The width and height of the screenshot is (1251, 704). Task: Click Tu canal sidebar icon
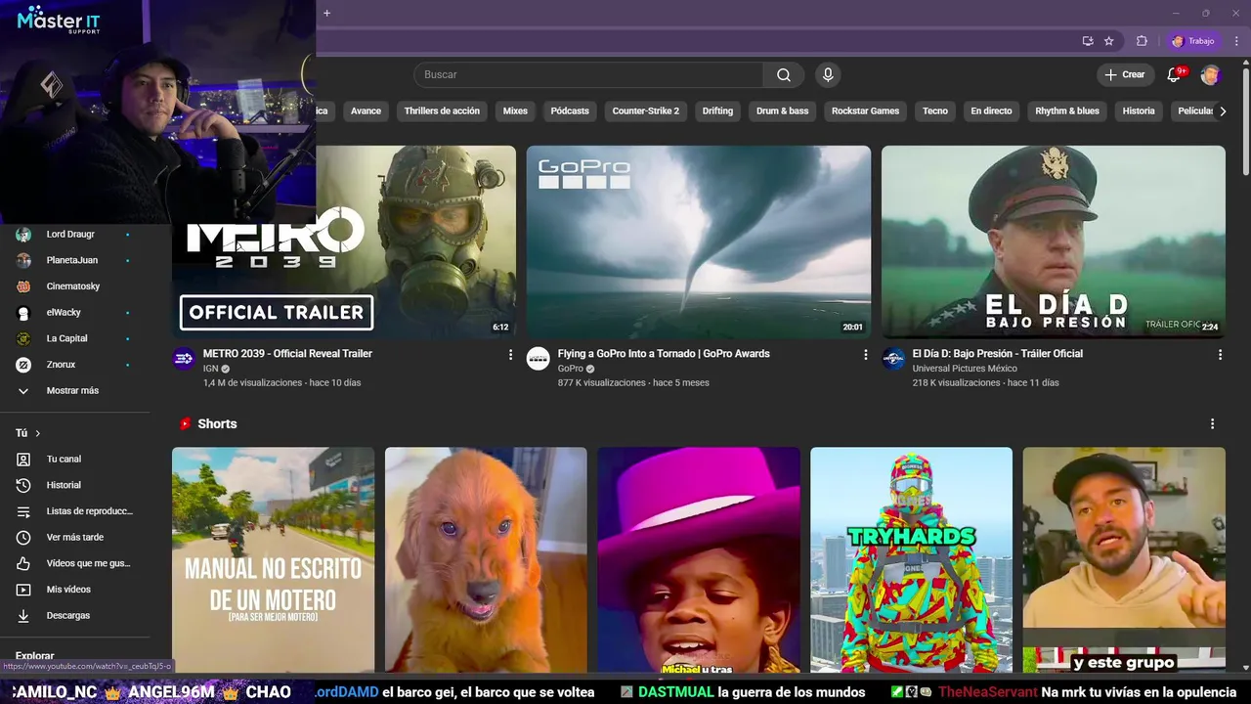[x=23, y=460]
